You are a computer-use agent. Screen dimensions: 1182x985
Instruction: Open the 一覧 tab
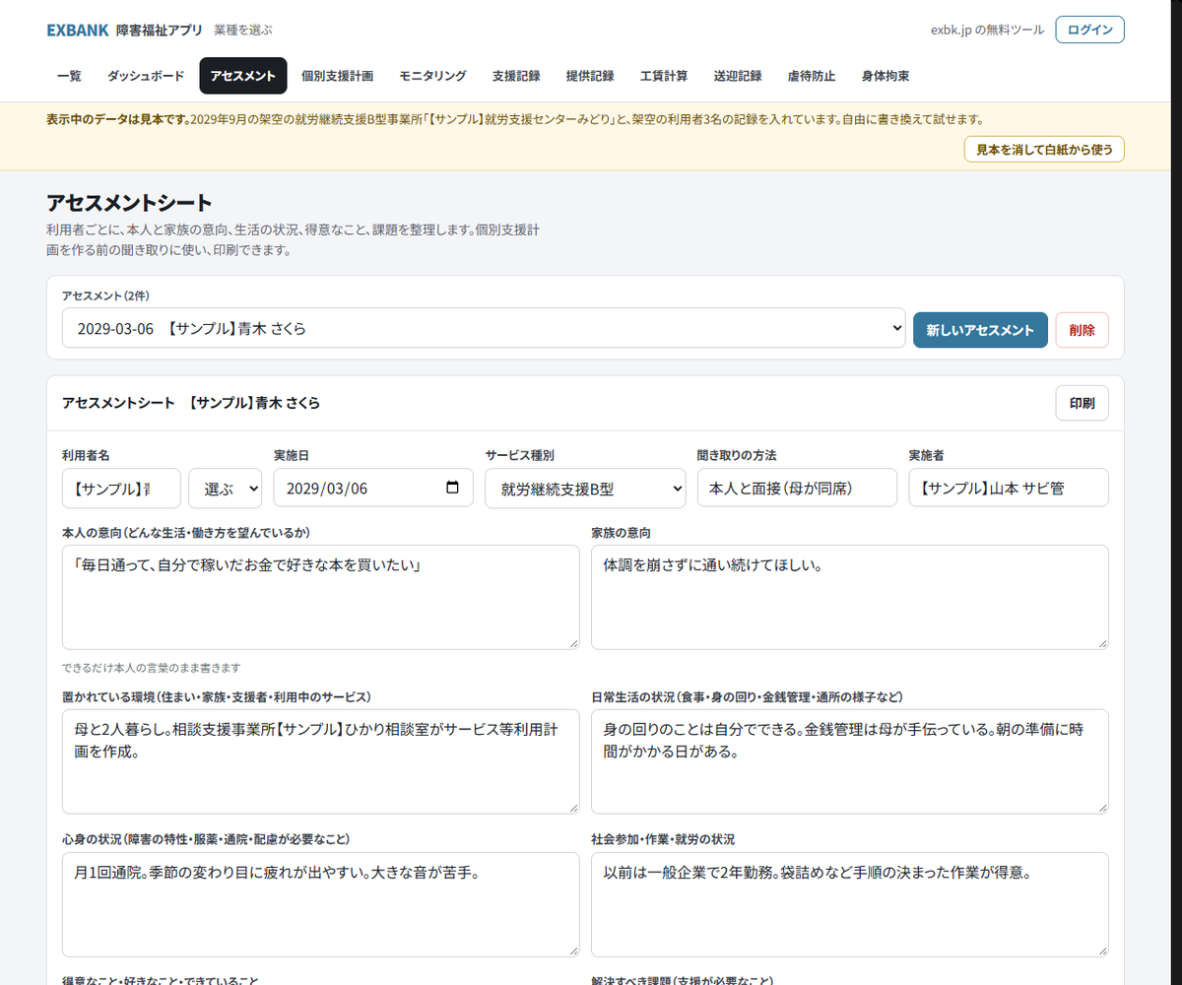69,76
